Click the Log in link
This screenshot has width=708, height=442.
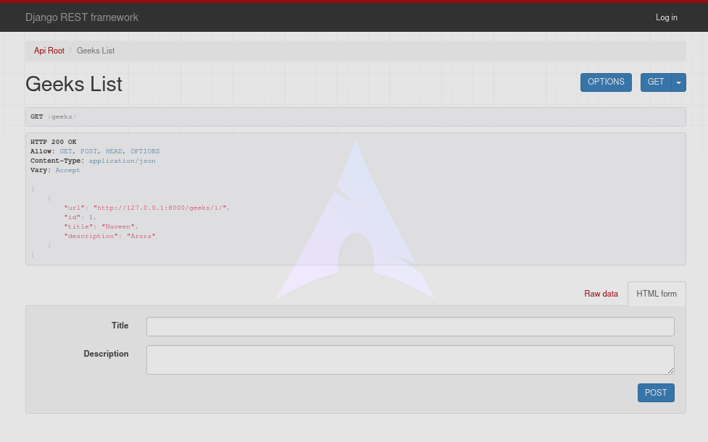[x=666, y=17]
